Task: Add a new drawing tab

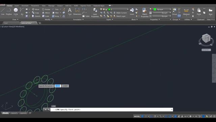Action: 40,23
